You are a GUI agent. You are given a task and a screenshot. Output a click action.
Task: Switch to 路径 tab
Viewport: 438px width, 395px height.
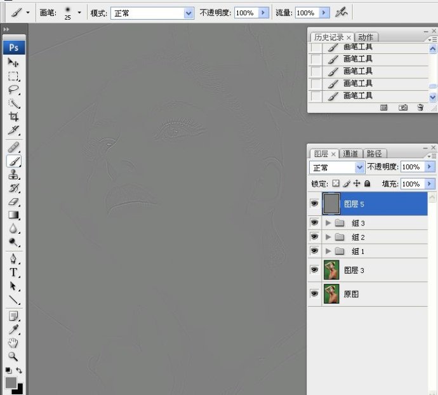point(375,154)
